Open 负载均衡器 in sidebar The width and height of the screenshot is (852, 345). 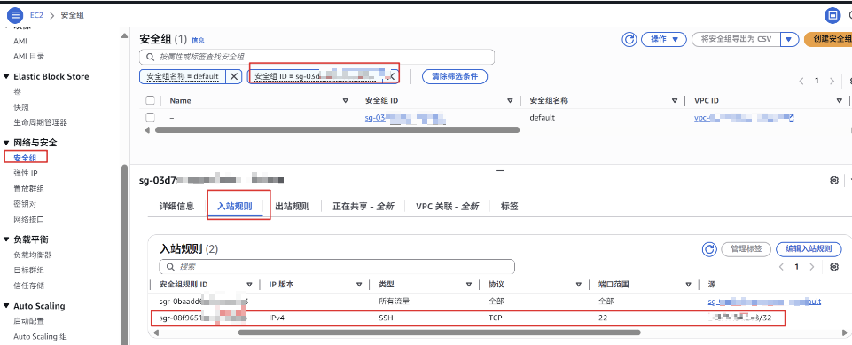click(x=33, y=255)
